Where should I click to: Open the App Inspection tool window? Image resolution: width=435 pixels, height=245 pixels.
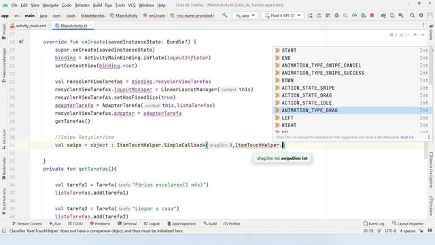click(181, 224)
